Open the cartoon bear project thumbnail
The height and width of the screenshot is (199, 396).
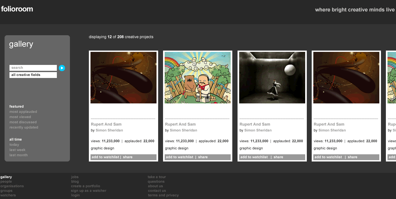pos(198,78)
